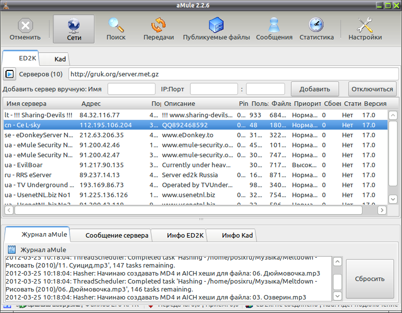Open the Сети networks view
This screenshot has width=402, height=313.
[x=74, y=29]
